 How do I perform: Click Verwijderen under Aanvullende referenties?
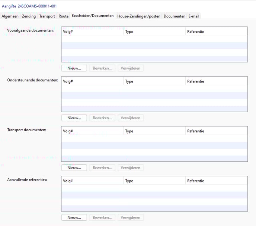131,217
